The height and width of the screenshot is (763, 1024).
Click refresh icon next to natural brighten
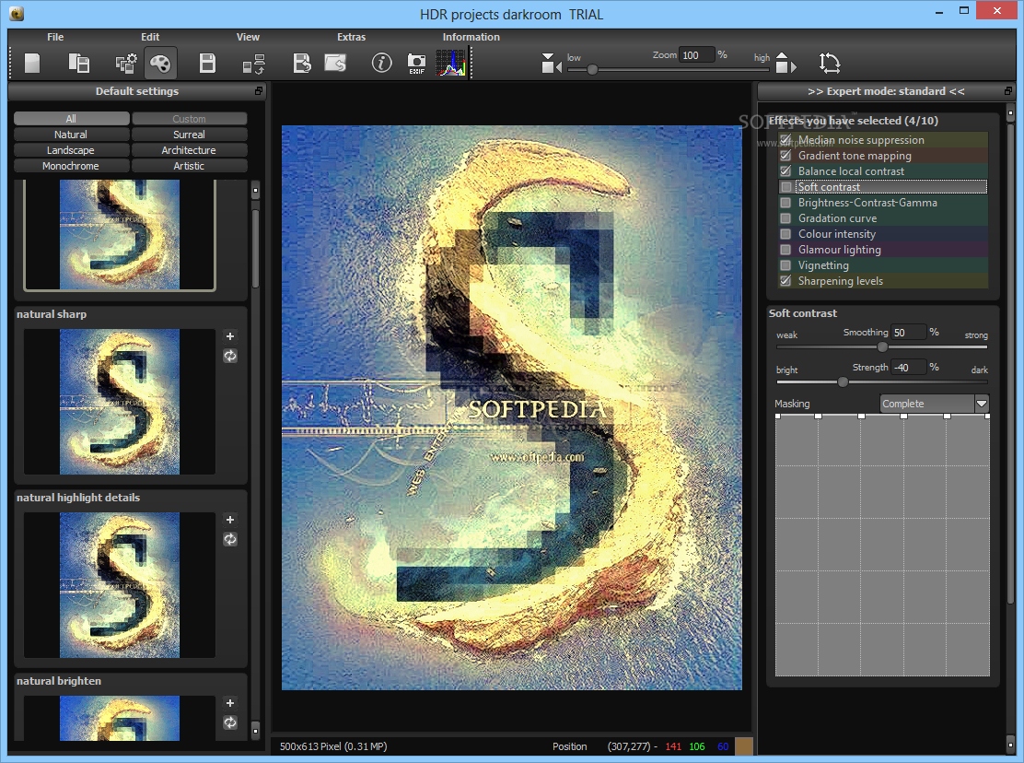(x=230, y=723)
